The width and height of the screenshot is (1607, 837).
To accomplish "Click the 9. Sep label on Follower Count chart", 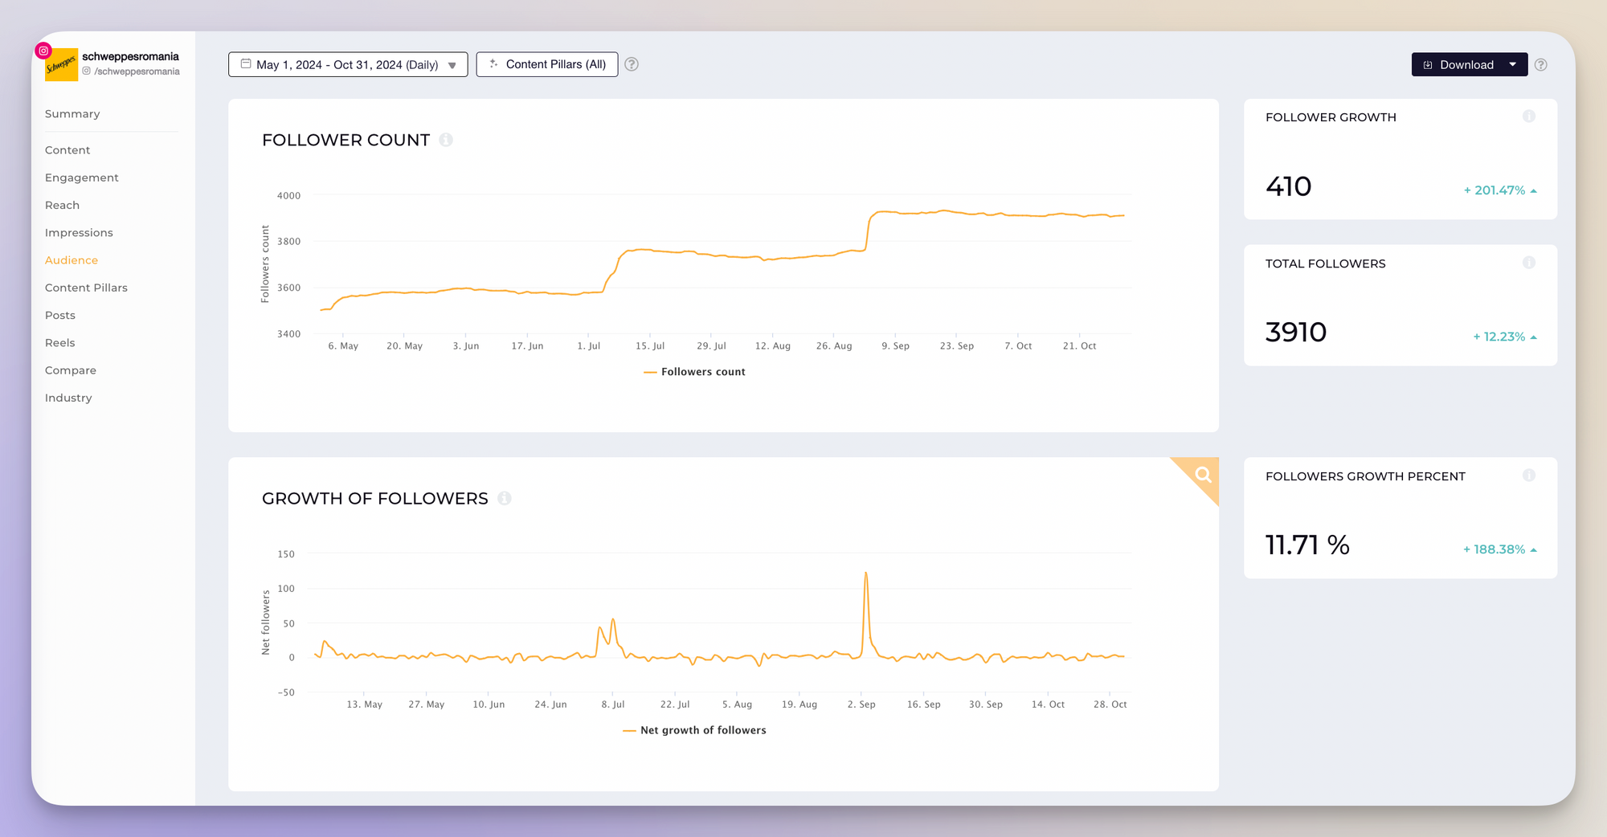I will (x=895, y=346).
